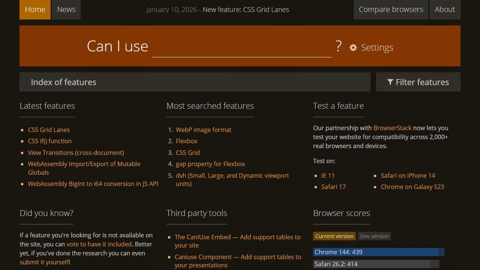The image size is (480, 270).
Task: Open the News tab
Action: coord(66,9)
